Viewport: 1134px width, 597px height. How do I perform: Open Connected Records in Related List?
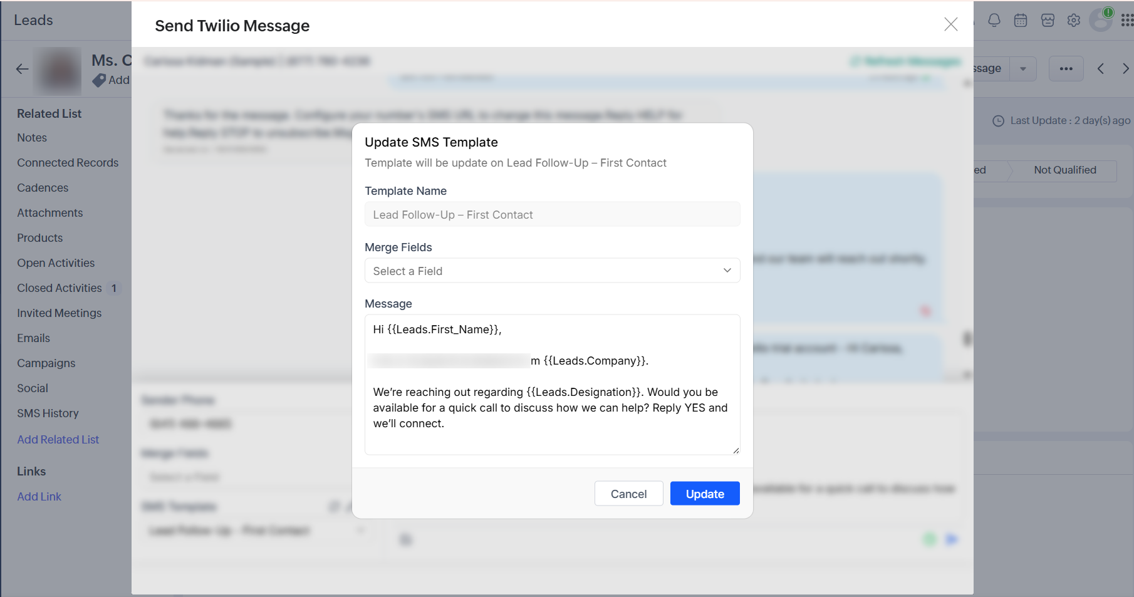pyautogui.click(x=68, y=163)
